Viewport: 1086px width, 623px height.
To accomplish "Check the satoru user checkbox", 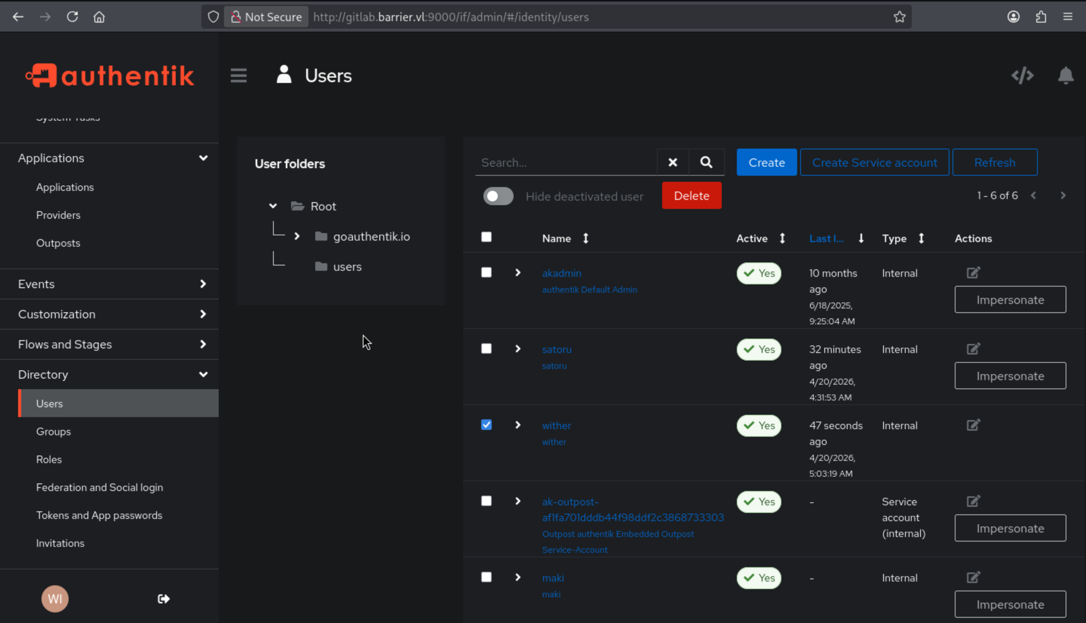I will [x=486, y=348].
